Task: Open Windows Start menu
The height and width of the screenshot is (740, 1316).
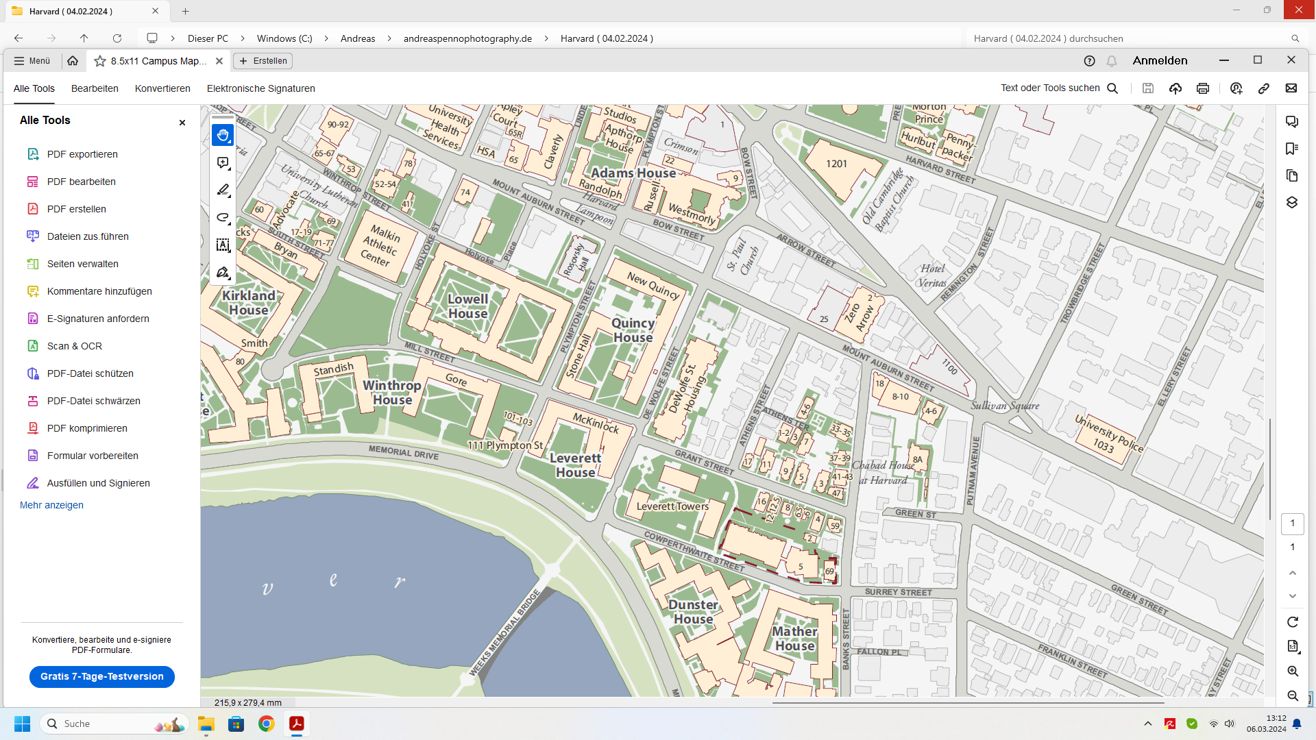Action: [x=22, y=724]
